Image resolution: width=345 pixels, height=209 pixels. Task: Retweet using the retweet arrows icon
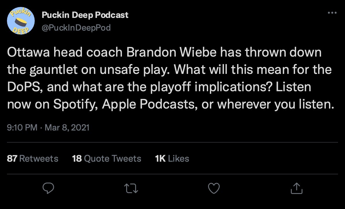(131, 189)
